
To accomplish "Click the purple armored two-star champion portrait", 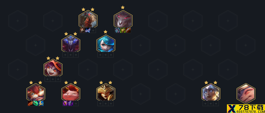I will point(71,43).
